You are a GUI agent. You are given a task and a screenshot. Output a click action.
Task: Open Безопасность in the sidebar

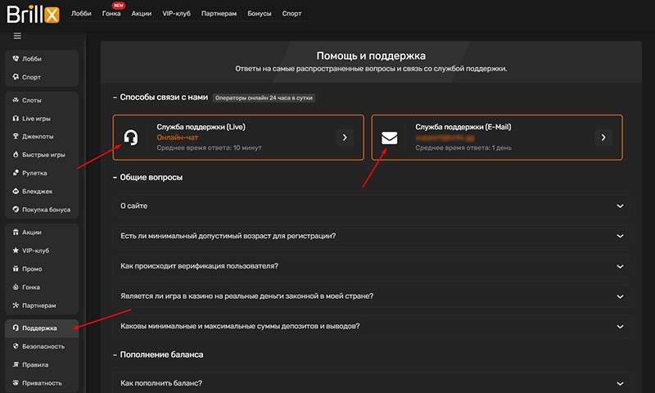(43, 346)
